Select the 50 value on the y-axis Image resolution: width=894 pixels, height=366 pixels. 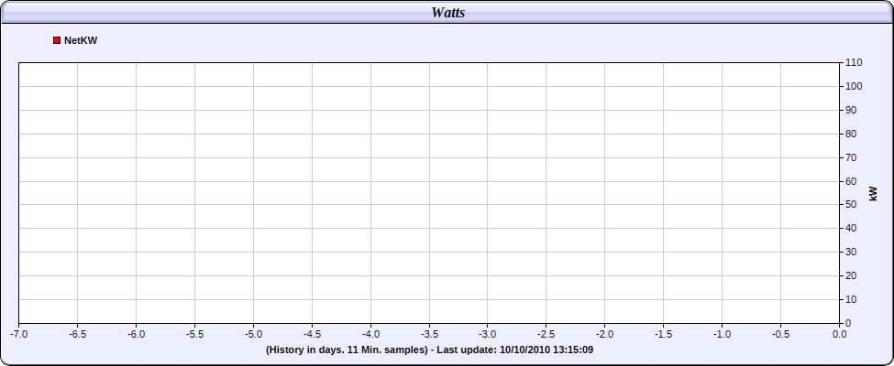coord(852,204)
